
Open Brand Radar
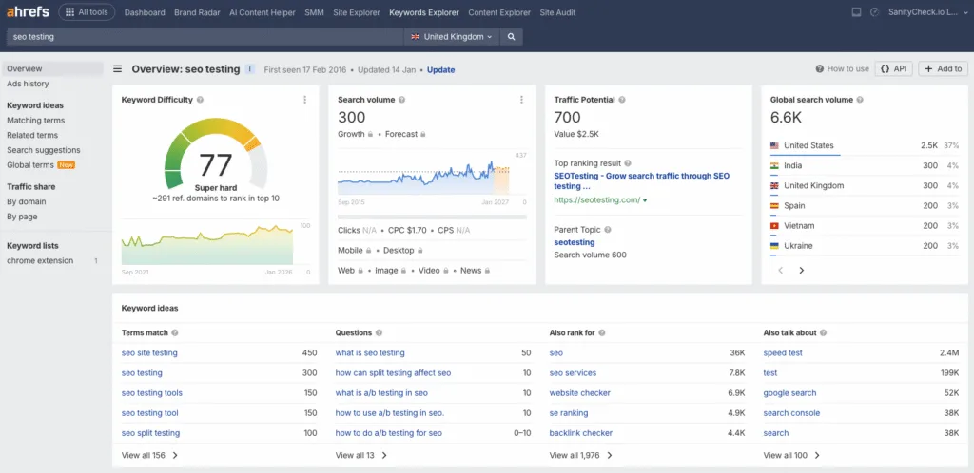coord(197,12)
